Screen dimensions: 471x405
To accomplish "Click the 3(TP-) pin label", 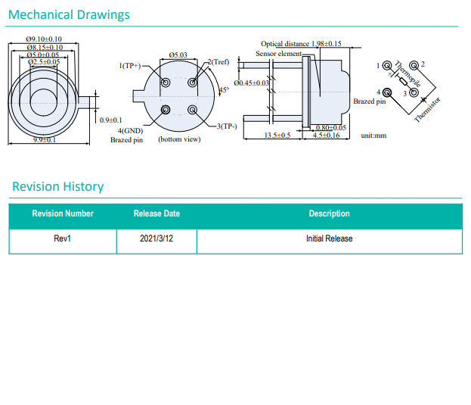I will pyautogui.click(x=227, y=126).
